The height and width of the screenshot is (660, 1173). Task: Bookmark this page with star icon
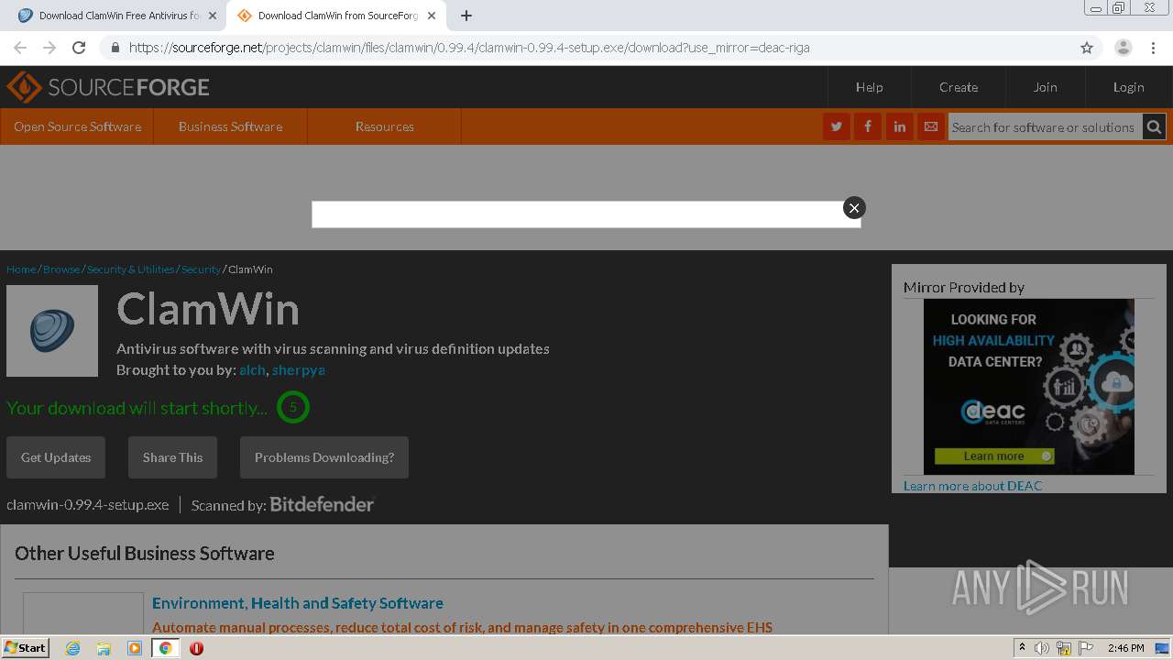pyautogui.click(x=1087, y=48)
